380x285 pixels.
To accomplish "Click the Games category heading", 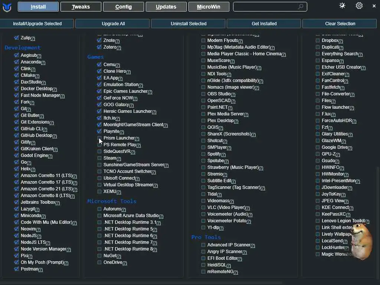I will [x=95, y=57].
